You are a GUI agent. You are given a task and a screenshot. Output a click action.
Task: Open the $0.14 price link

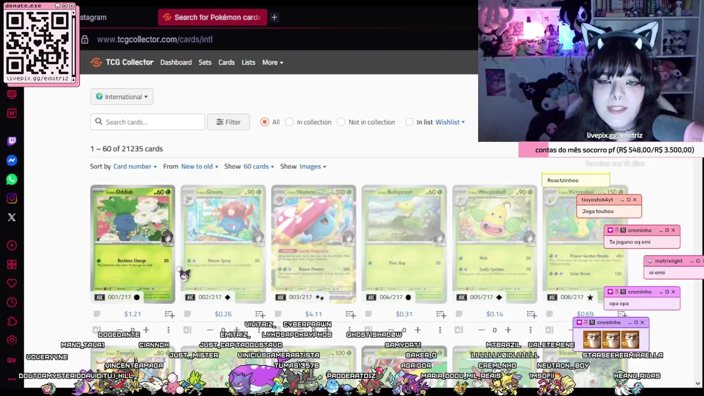(494, 314)
